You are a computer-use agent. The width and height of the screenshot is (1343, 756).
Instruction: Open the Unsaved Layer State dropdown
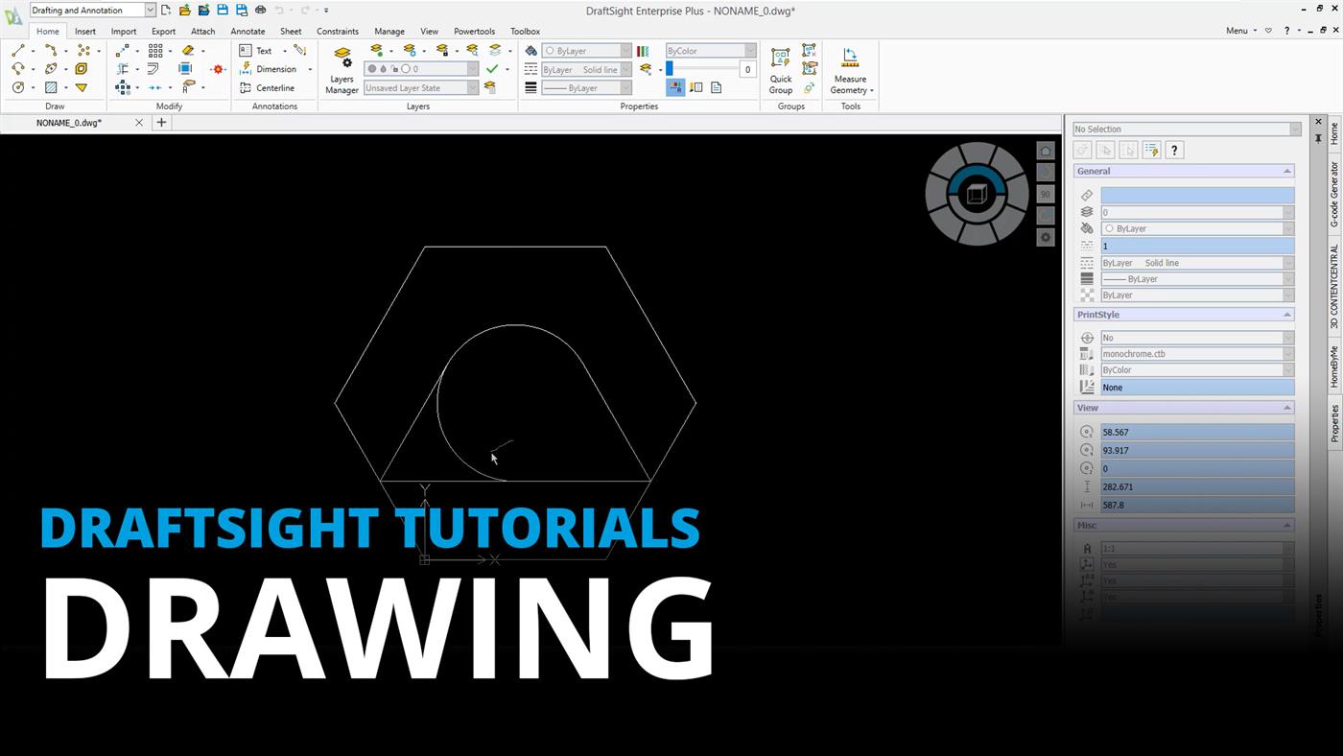click(471, 87)
